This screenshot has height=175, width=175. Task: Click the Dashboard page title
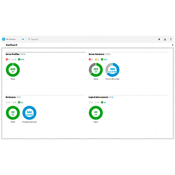pyautogui.click(x=12, y=45)
